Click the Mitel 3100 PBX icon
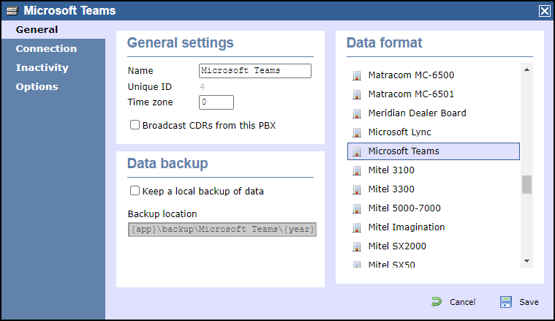 click(356, 170)
